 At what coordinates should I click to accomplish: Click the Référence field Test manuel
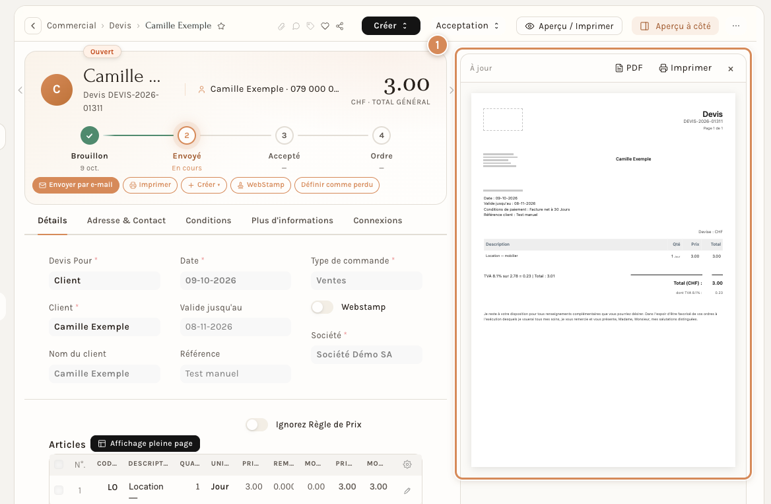coord(236,374)
